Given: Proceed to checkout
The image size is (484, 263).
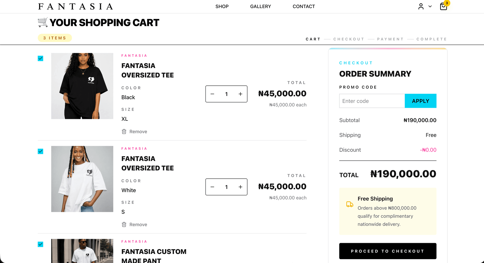Looking at the screenshot, I should click(x=388, y=251).
